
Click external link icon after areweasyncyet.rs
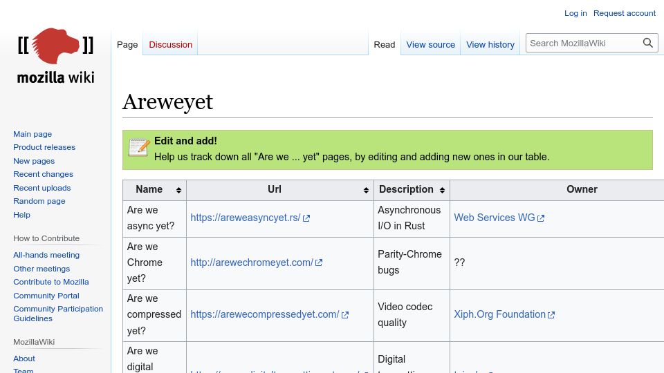coord(306,218)
